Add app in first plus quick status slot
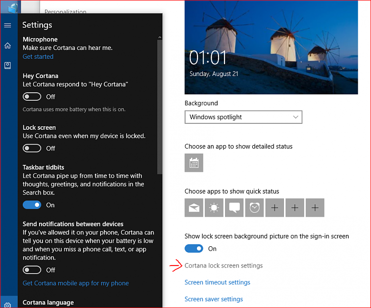 click(x=275, y=208)
